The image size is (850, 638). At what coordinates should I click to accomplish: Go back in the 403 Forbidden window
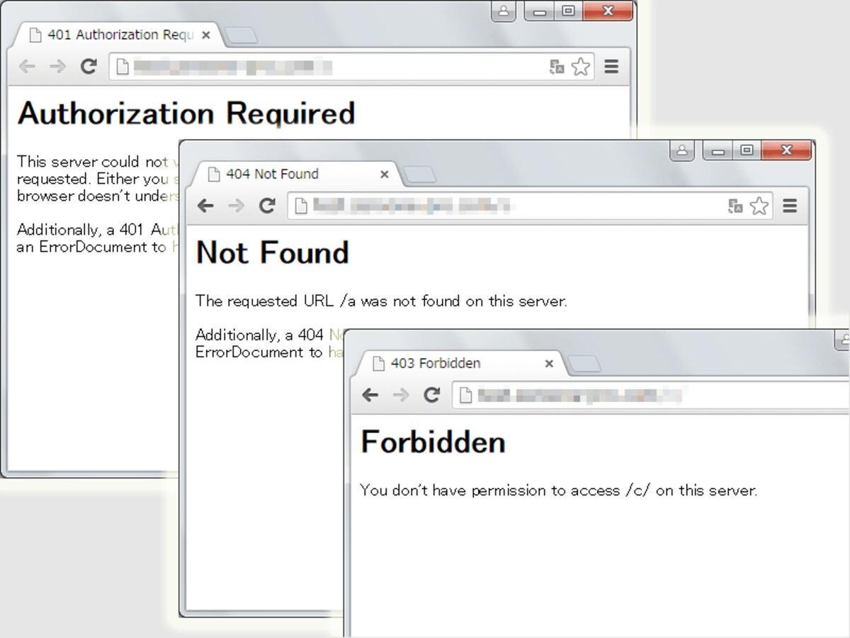(370, 395)
